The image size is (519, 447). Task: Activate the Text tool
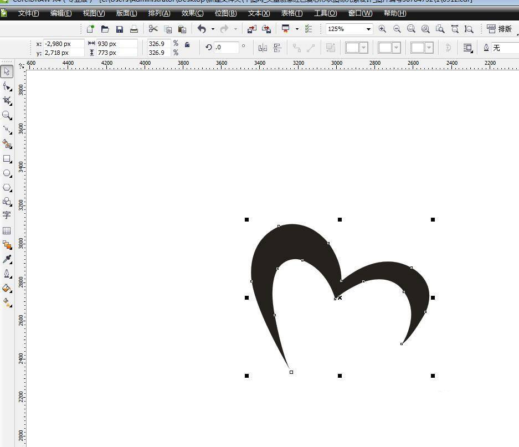pos(7,215)
